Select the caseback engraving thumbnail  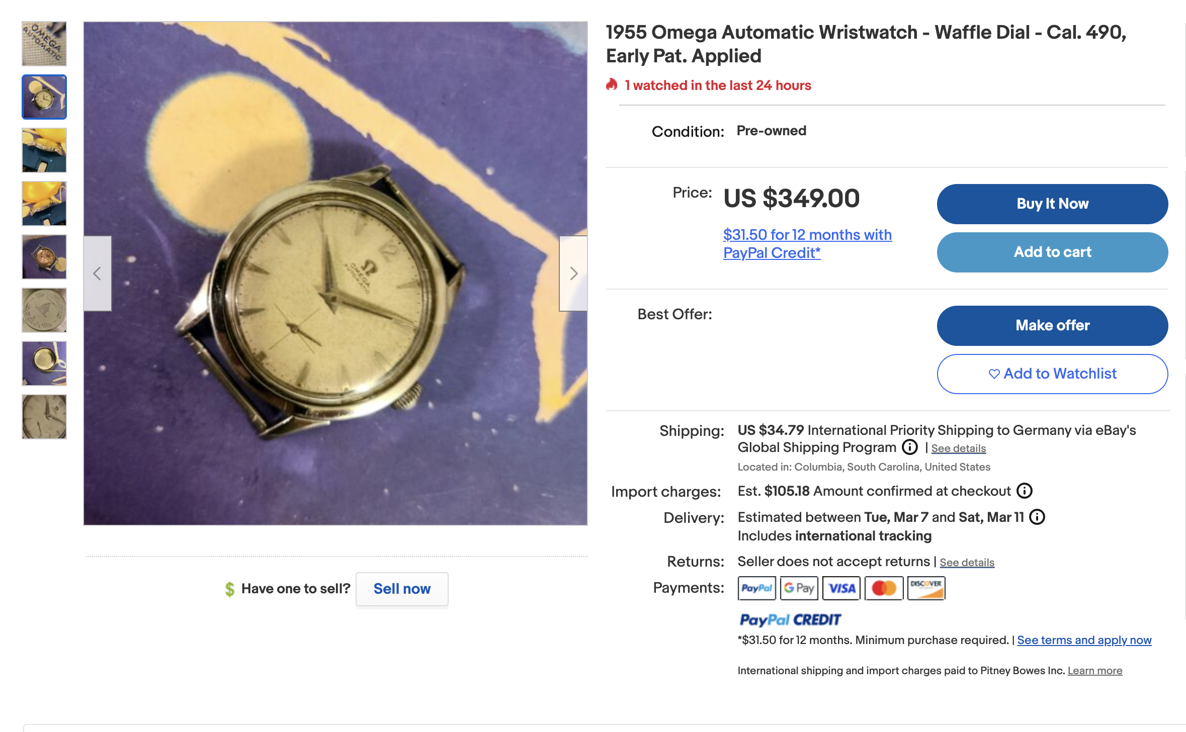[x=44, y=310]
